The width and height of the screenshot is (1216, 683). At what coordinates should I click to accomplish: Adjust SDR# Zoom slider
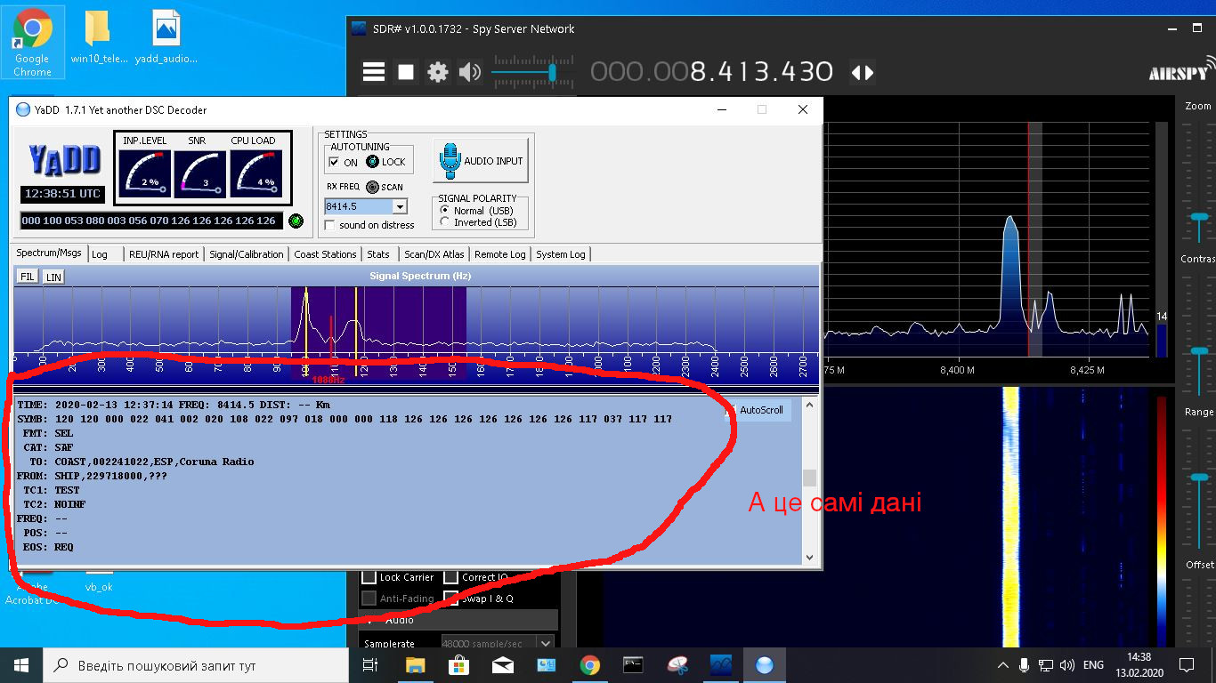click(x=1199, y=216)
